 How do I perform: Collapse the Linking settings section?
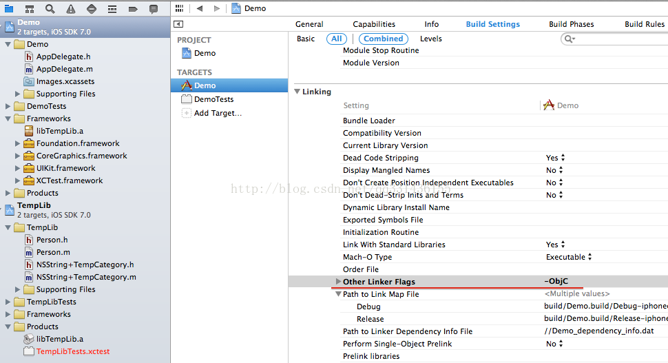(298, 92)
